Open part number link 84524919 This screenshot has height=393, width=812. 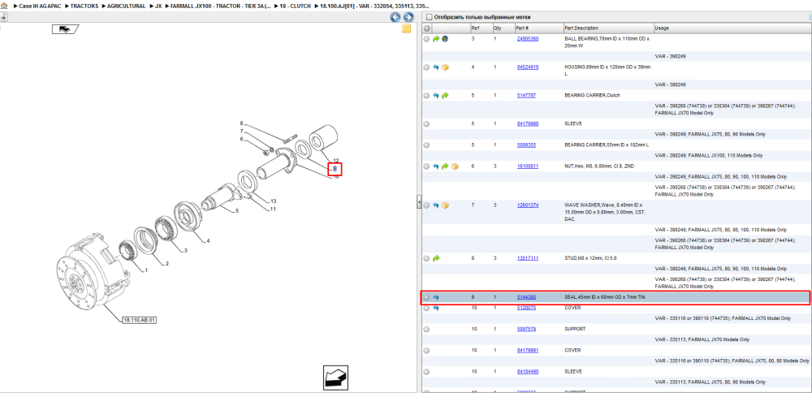528,67
